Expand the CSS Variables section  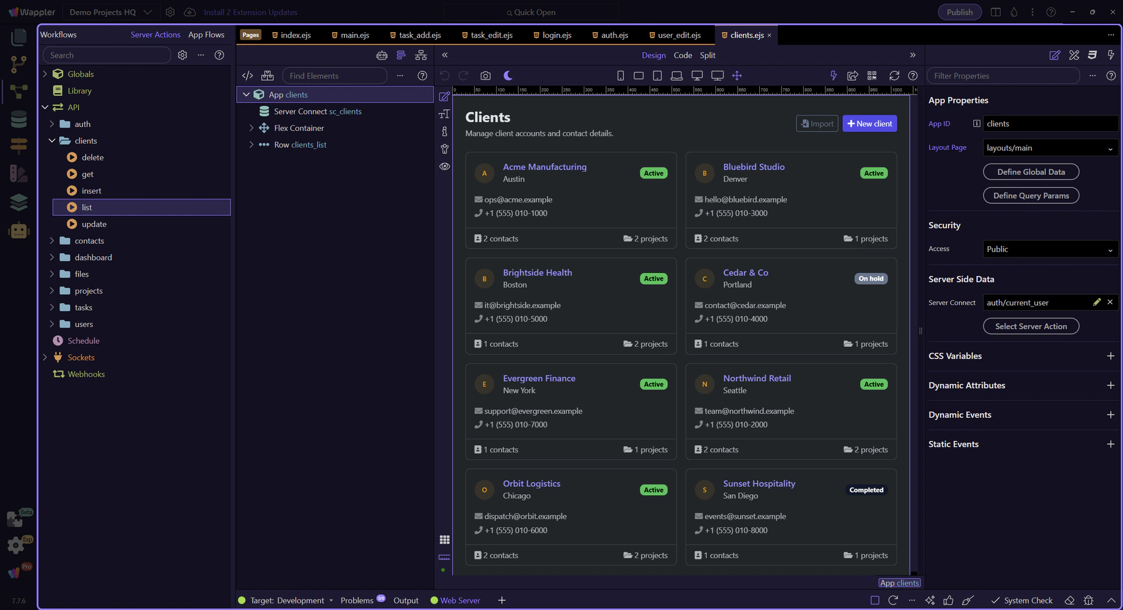1110,356
